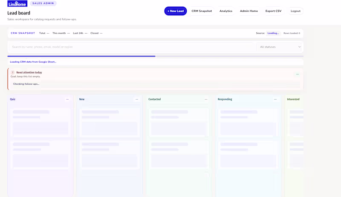Click the Source Loading... indicator

pyautogui.click(x=273, y=33)
